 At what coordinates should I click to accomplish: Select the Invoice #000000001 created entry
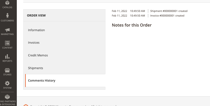(167, 15)
